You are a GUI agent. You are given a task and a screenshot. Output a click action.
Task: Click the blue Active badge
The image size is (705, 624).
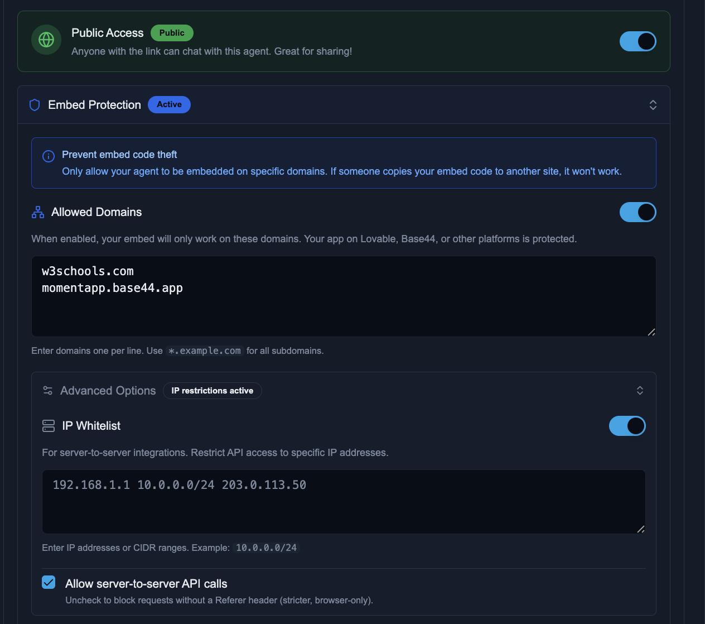tap(169, 104)
